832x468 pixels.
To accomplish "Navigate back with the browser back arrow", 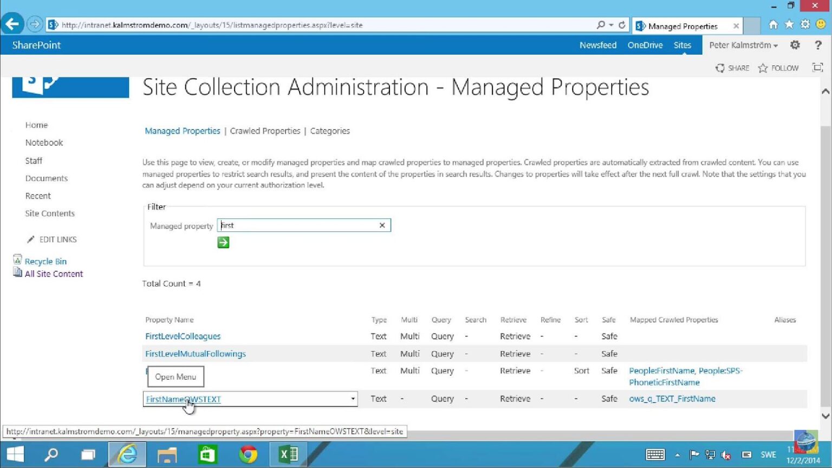I will 11,24.
